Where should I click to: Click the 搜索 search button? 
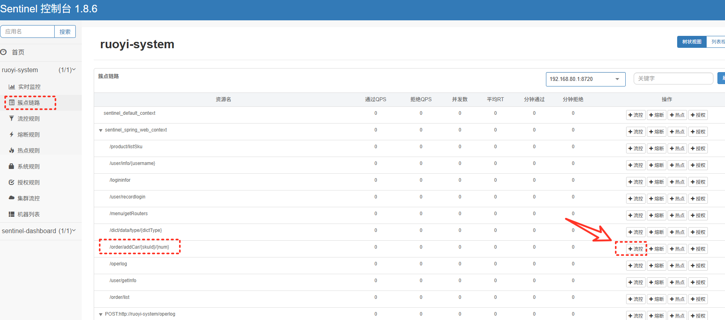coord(65,32)
